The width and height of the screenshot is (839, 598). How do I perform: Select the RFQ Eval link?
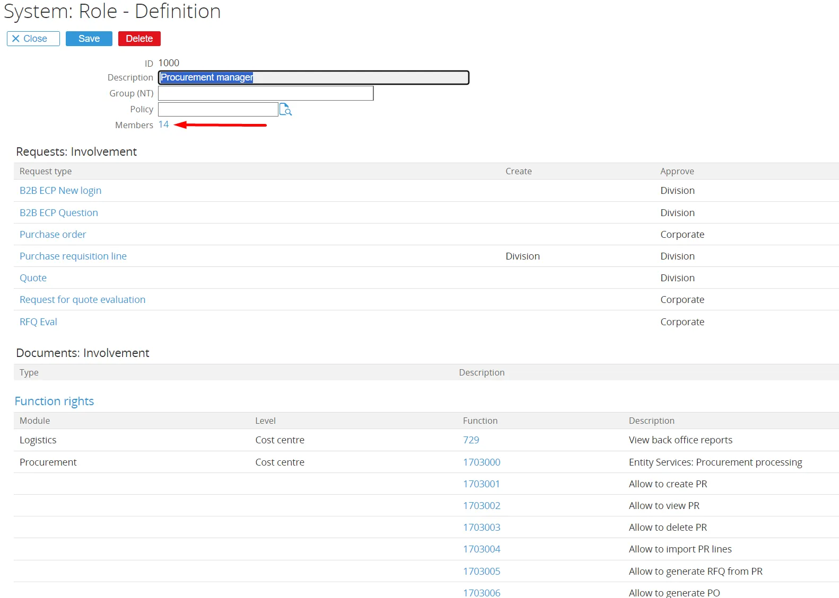38,322
